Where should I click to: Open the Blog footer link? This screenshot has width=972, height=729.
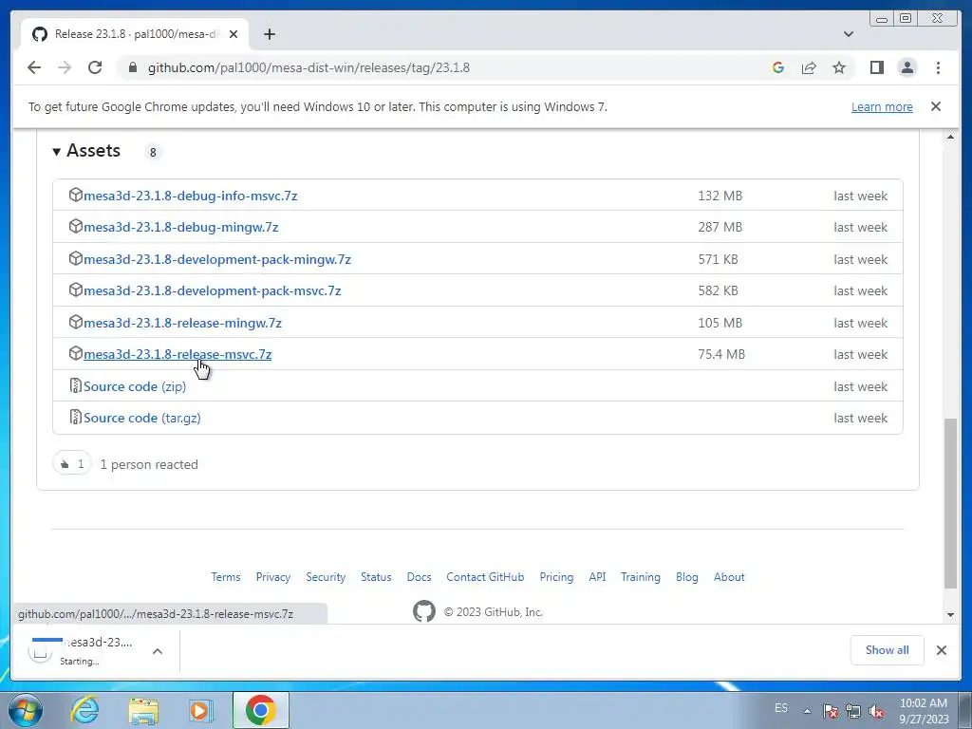[x=687, y=577]
